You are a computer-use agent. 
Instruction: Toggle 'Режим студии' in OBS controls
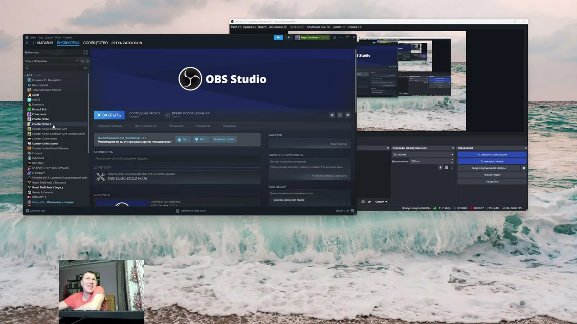pos(492,175)
